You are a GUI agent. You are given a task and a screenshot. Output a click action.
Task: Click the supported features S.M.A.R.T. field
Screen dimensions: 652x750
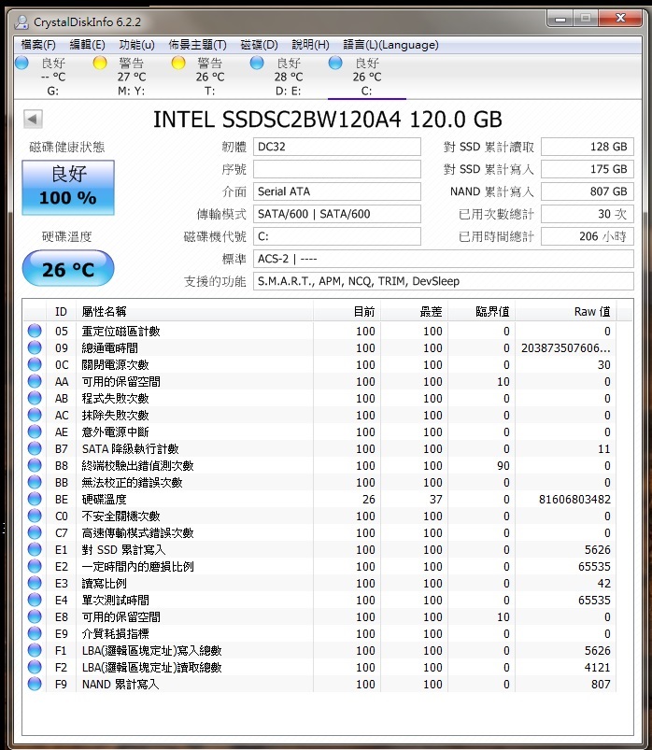444,282
